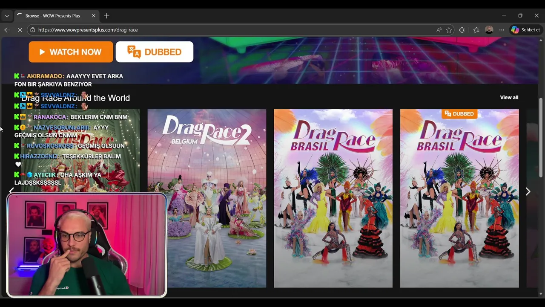545x307 pixels.
Task: Click the DUBBED badge on Brasil poster
Action: tap(459, 114)
